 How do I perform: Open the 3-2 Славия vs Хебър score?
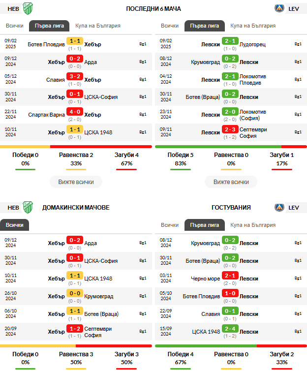point(75,76)
